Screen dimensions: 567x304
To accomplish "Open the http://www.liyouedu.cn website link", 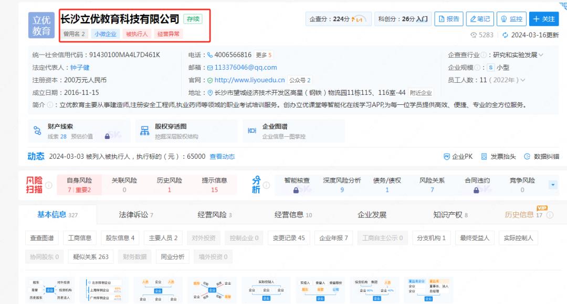I will pos(249,80).
